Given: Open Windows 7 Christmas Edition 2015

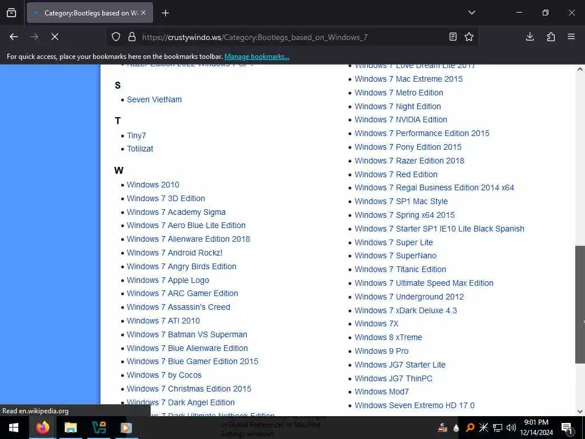Looking at the screenshot, I should (x=189, y=389).
